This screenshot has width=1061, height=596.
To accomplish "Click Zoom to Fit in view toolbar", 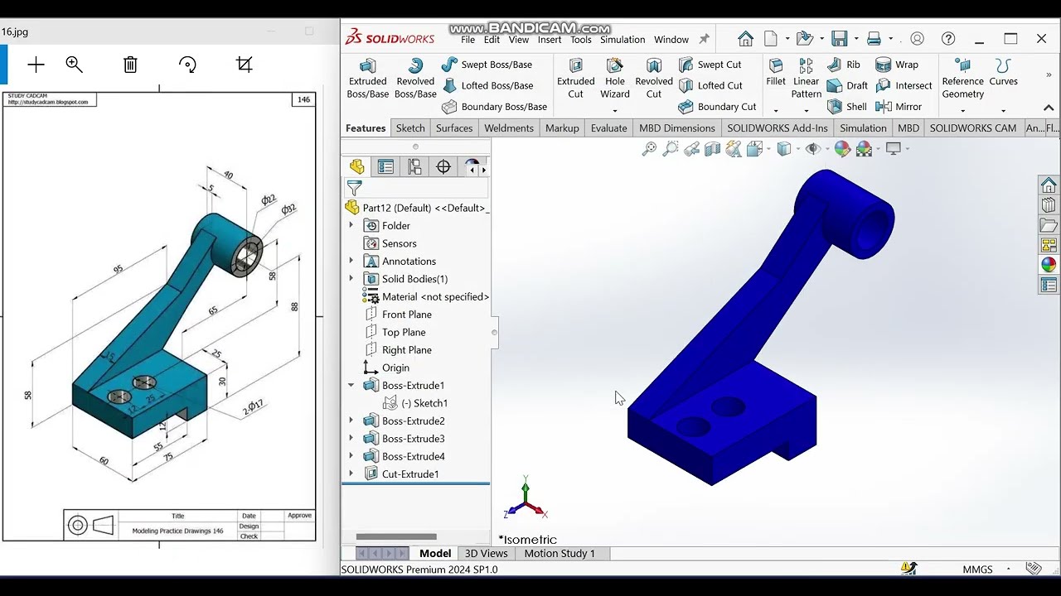I will tap(649, 149).
